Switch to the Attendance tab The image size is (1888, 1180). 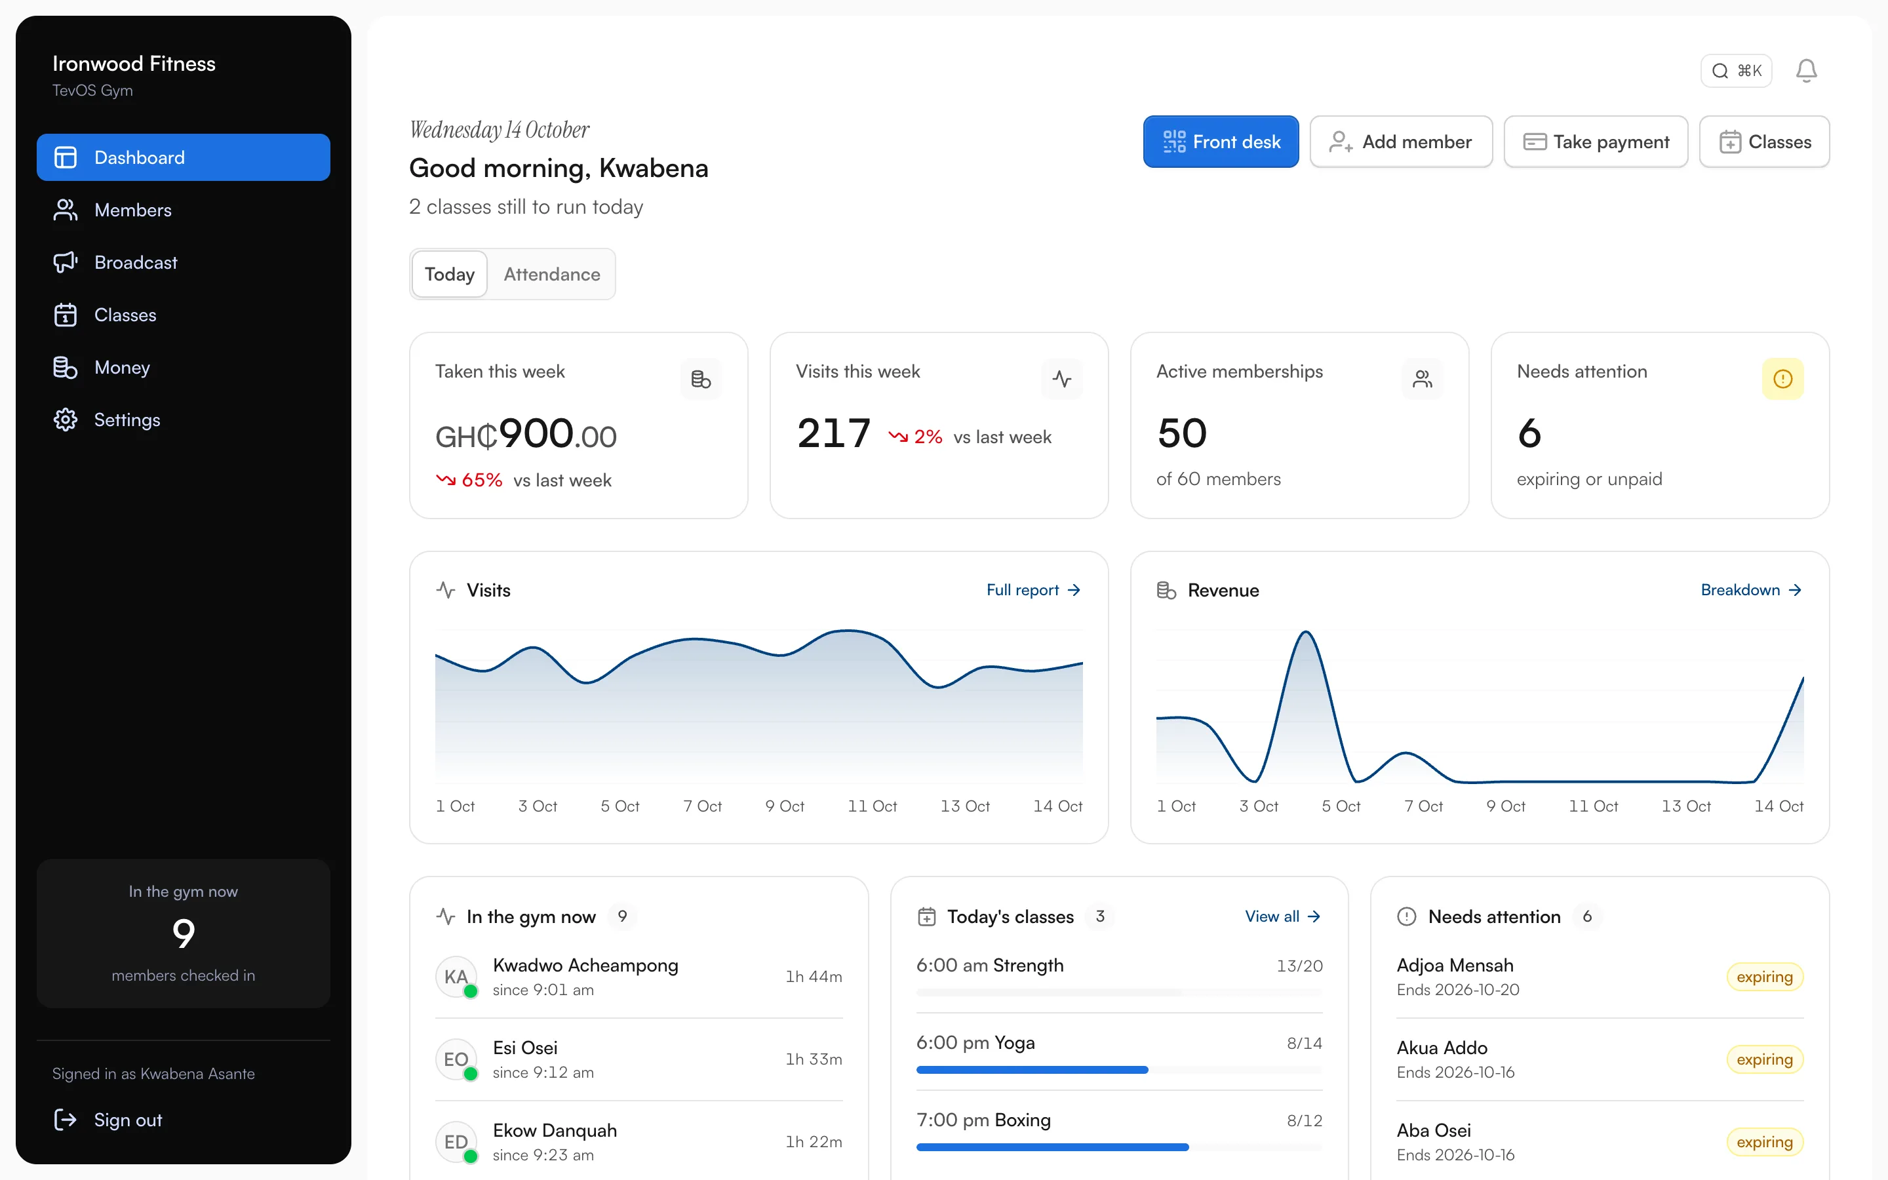coord(551,274)
